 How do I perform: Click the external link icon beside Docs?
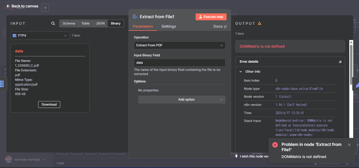point(225,27)
